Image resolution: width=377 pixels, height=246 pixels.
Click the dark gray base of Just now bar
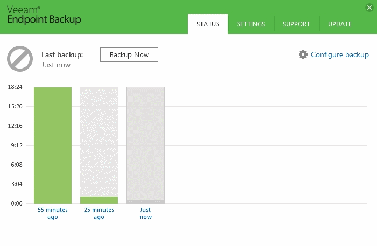145,202
